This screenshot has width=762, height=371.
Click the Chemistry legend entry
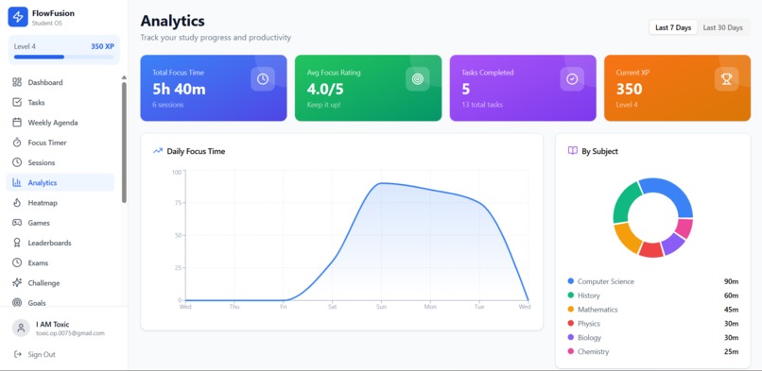(652, 351)
